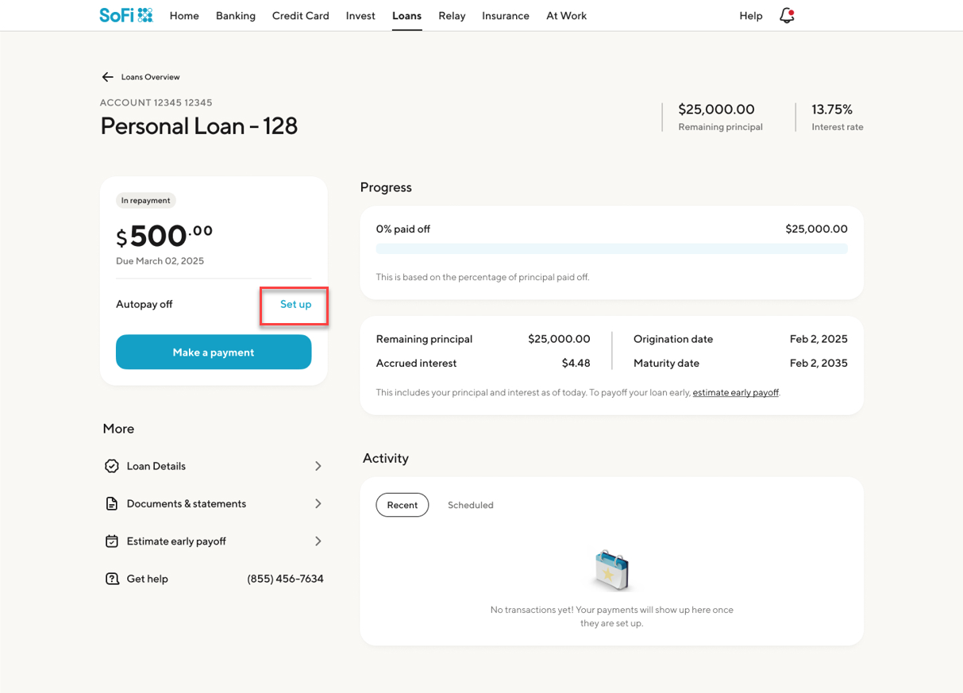963x693 pixels.
Task: Click the No transactions yet message
Action: [611, 617]
